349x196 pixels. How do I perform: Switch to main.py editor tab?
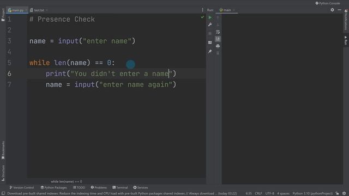17,10
